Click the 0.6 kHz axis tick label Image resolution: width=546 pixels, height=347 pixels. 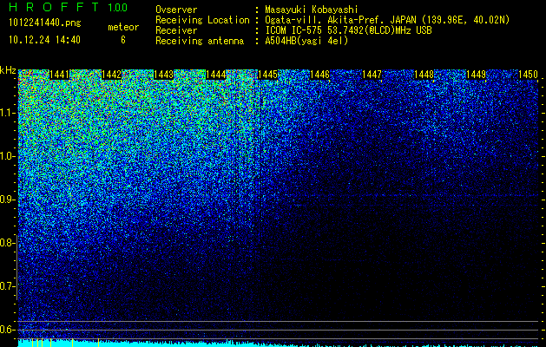[7, 330]
